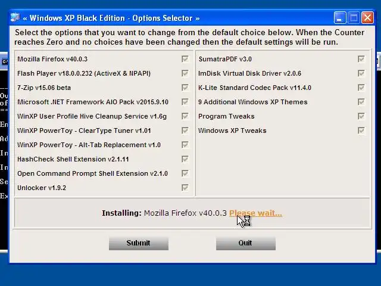Click 'WinXP User Profile Hive Cleanup Service v1.6g'
The width and height of the screenshot is (381, 286).
click(92, 116)
